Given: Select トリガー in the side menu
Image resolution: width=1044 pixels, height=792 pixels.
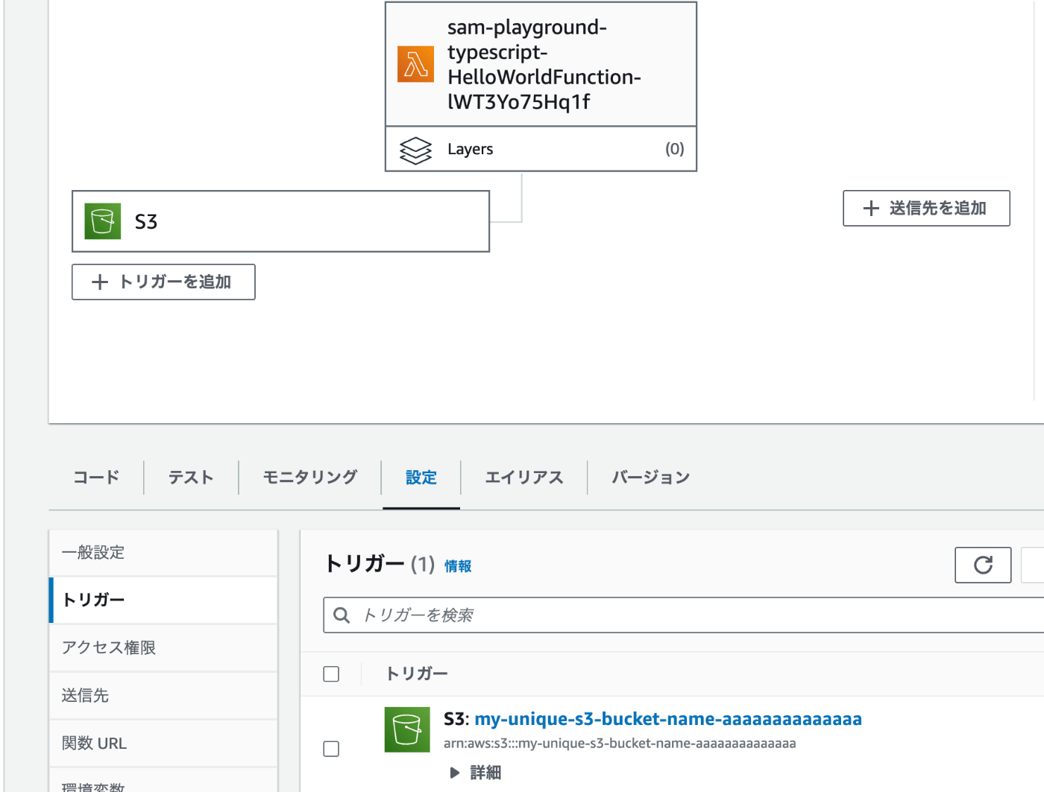Looking at the screenshot, I should point(163,600).
